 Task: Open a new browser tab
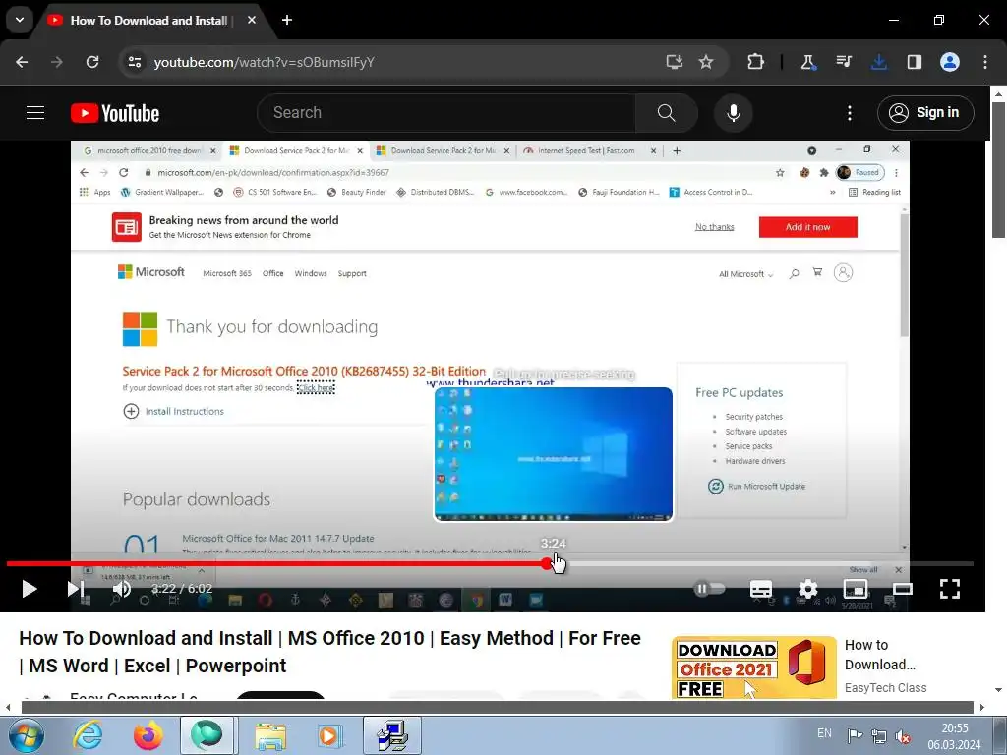tap(287, 20)
